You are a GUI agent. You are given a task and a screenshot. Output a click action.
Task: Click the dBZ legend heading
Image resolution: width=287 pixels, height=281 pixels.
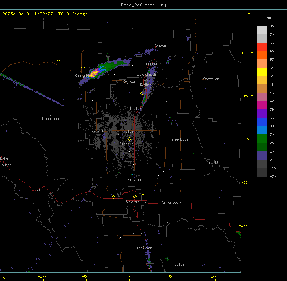click(270, 18)
